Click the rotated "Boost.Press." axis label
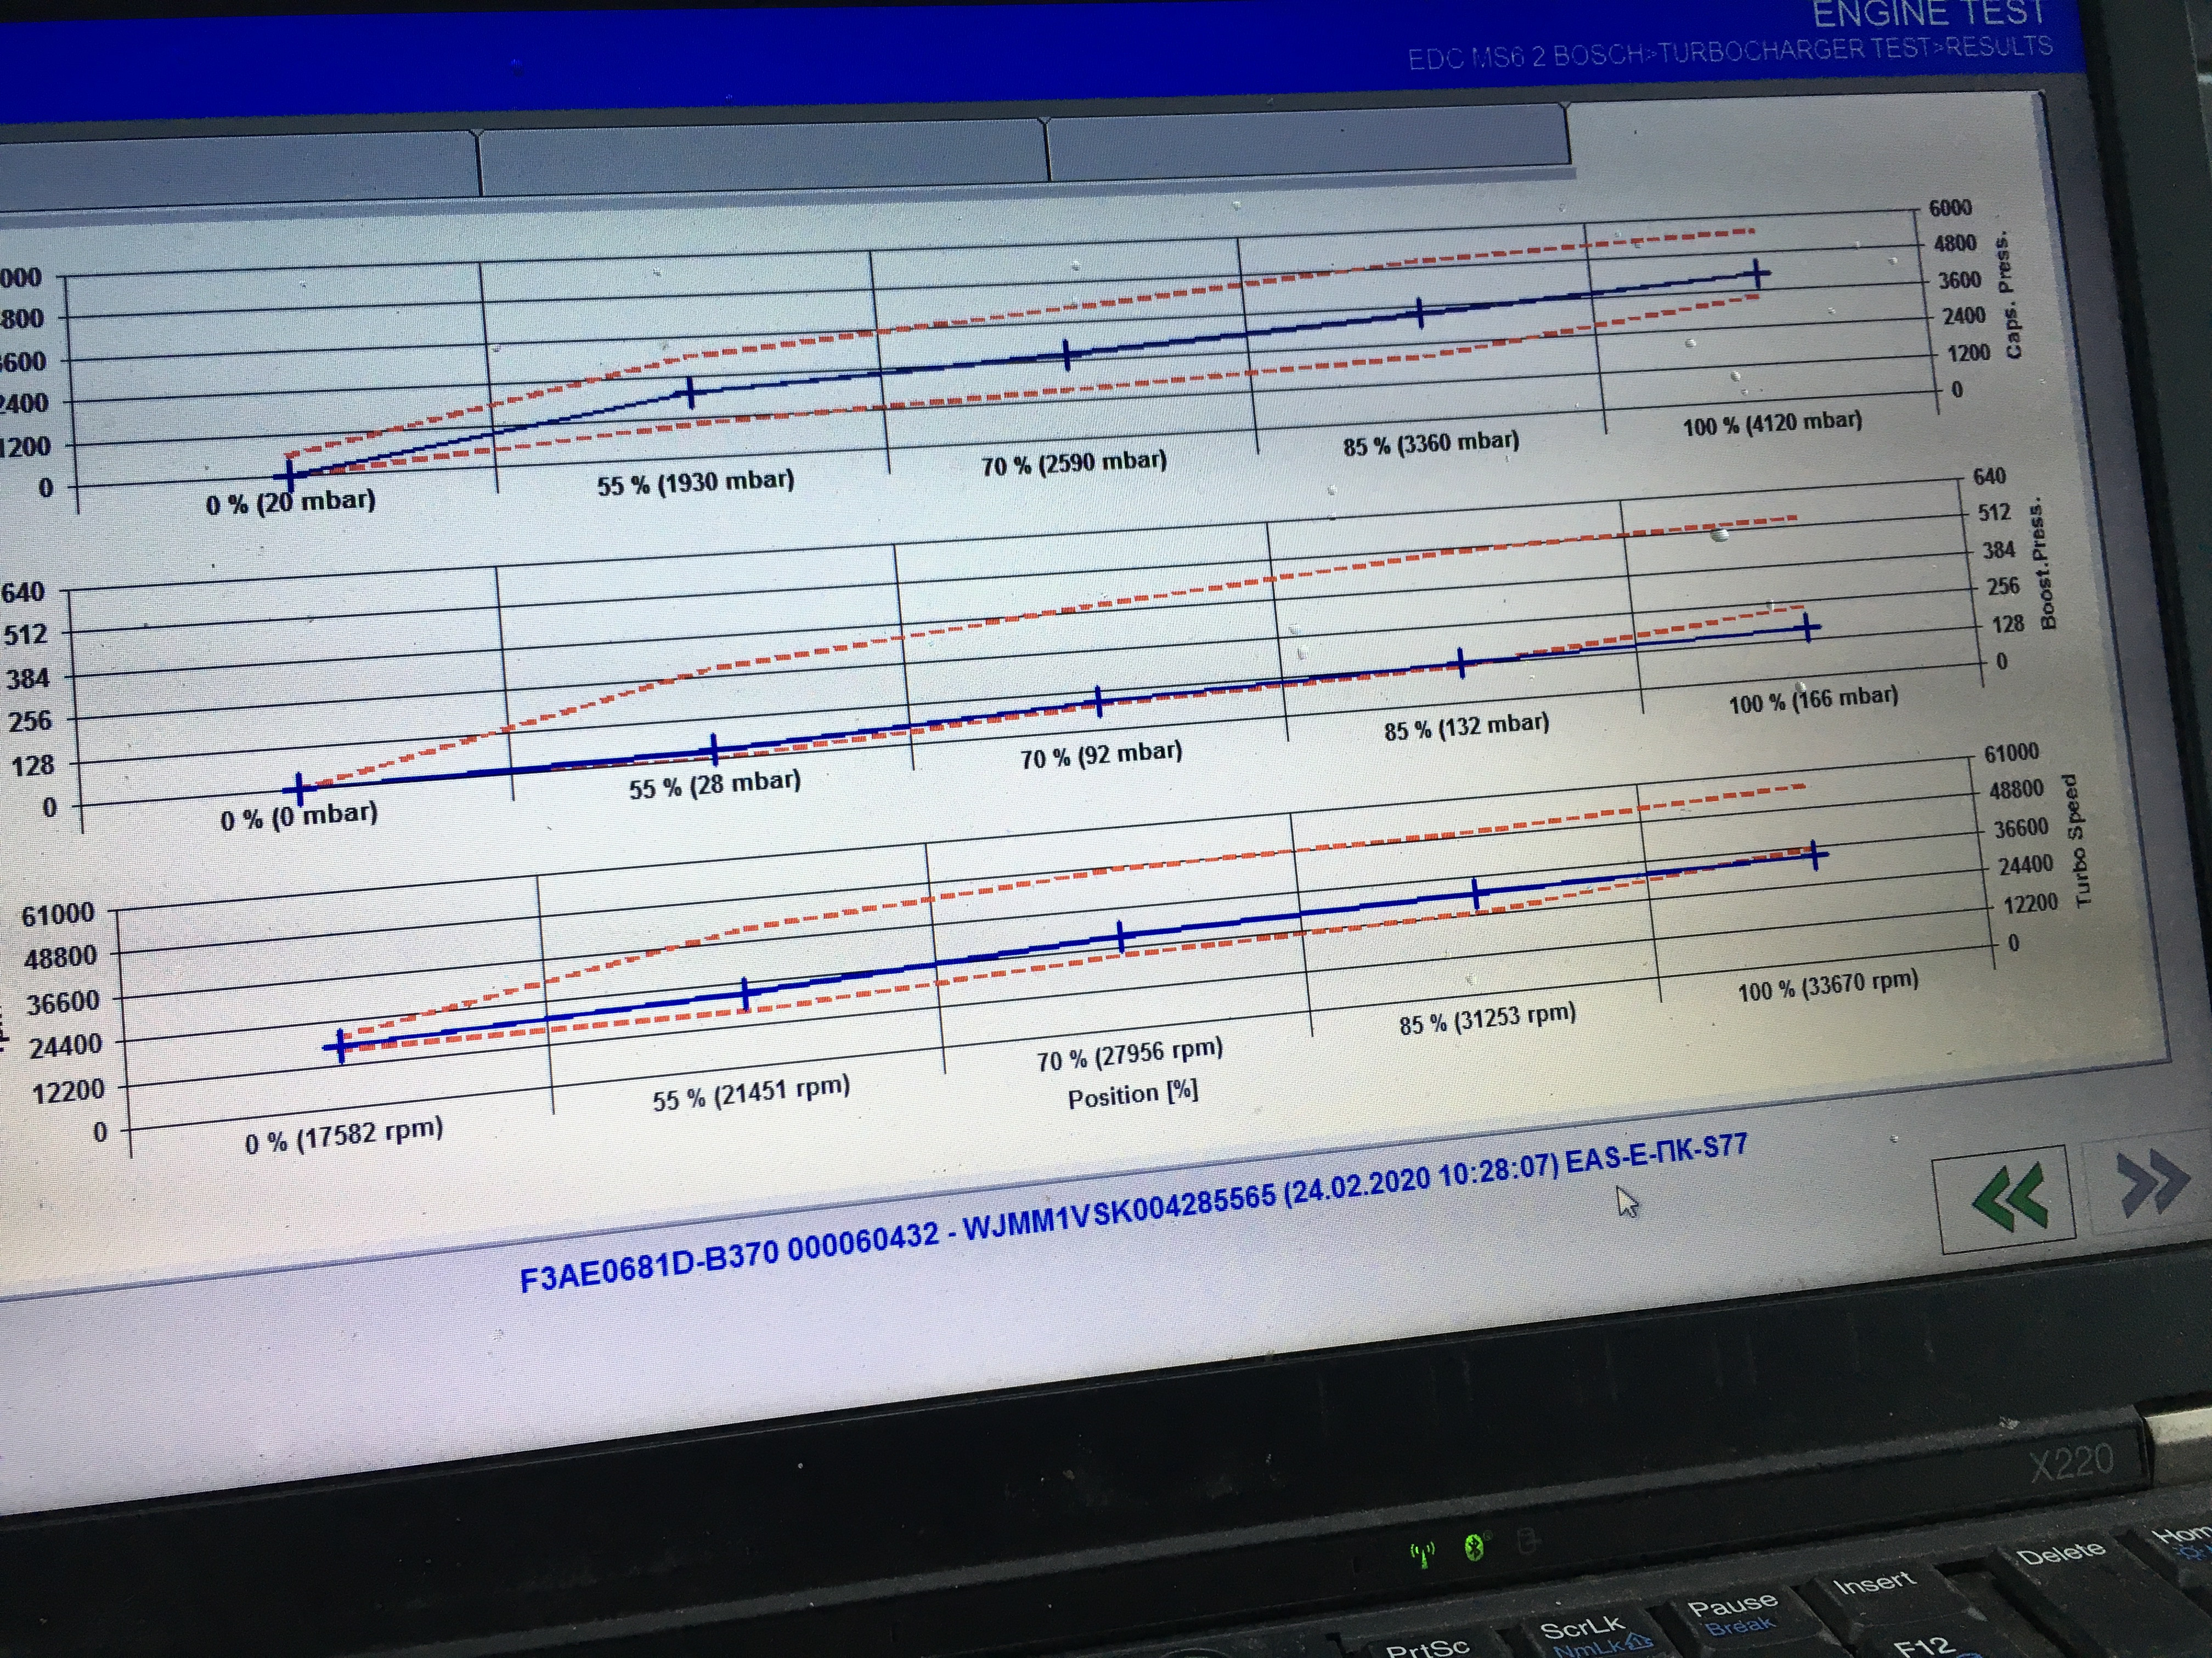Screen dimensions: 2212x1658 pos(2043,565)
